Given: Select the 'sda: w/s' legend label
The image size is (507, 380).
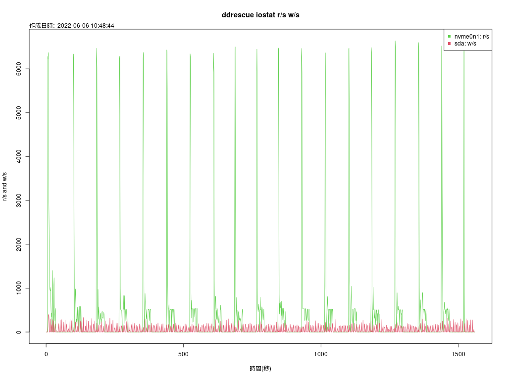Looking at the screenshot, I should (465, 44).
